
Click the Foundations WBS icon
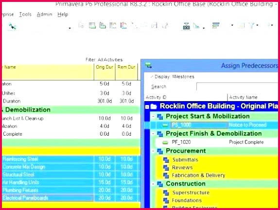tap(166, 201)
